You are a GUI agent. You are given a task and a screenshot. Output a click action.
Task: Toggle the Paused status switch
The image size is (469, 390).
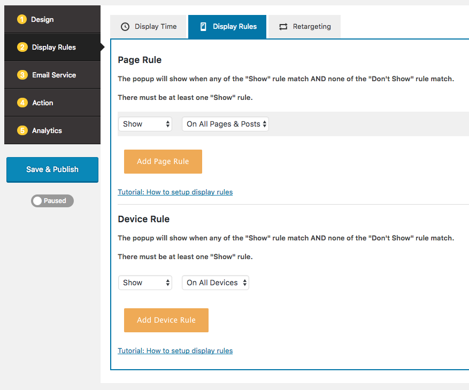[x=52, y=201]
